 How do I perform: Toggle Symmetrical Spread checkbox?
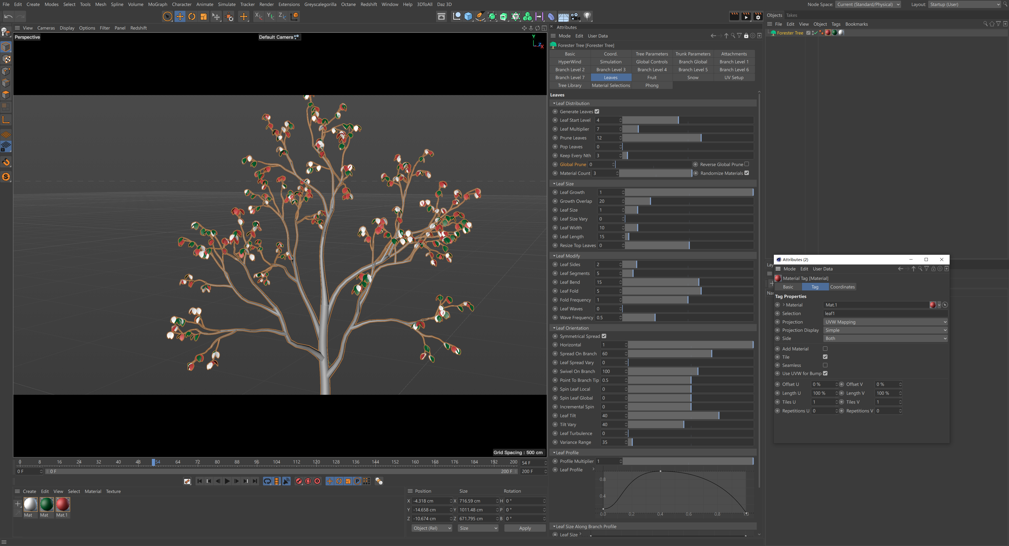(604, 336)
